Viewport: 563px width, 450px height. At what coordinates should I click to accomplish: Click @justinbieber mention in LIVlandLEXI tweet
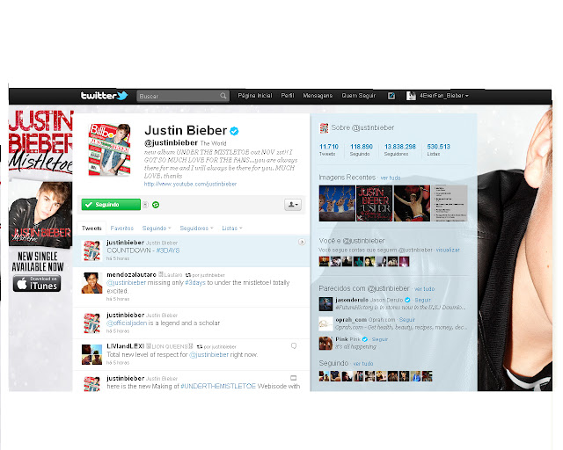pos(208,354)
